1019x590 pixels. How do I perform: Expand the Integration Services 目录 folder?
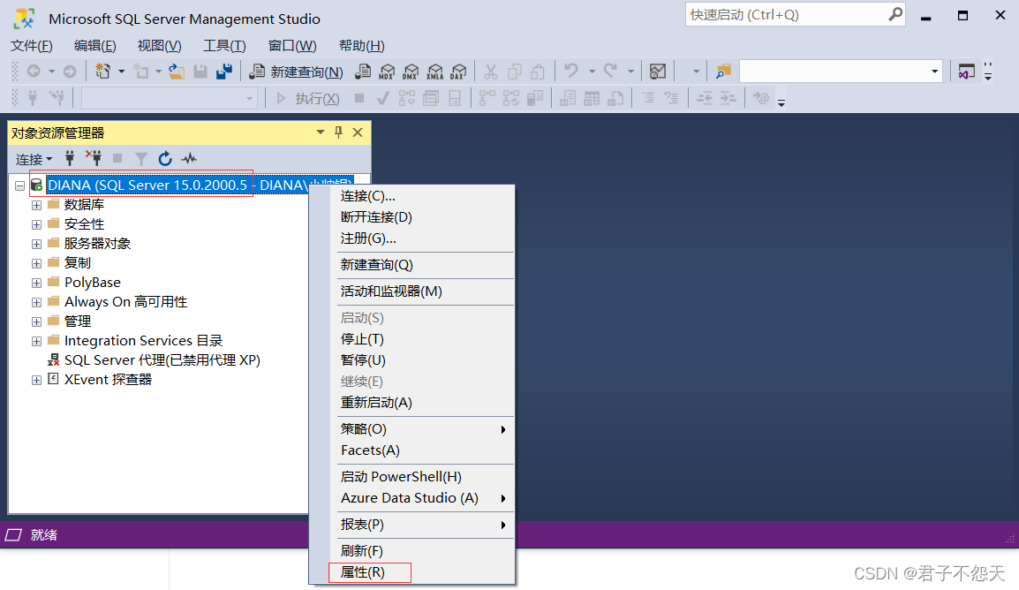[x=36, y=341]
